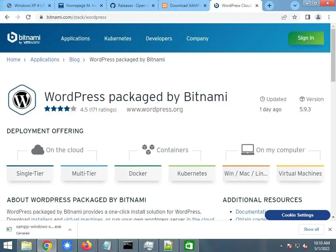Open a new tab with plus button

(269, 6)
